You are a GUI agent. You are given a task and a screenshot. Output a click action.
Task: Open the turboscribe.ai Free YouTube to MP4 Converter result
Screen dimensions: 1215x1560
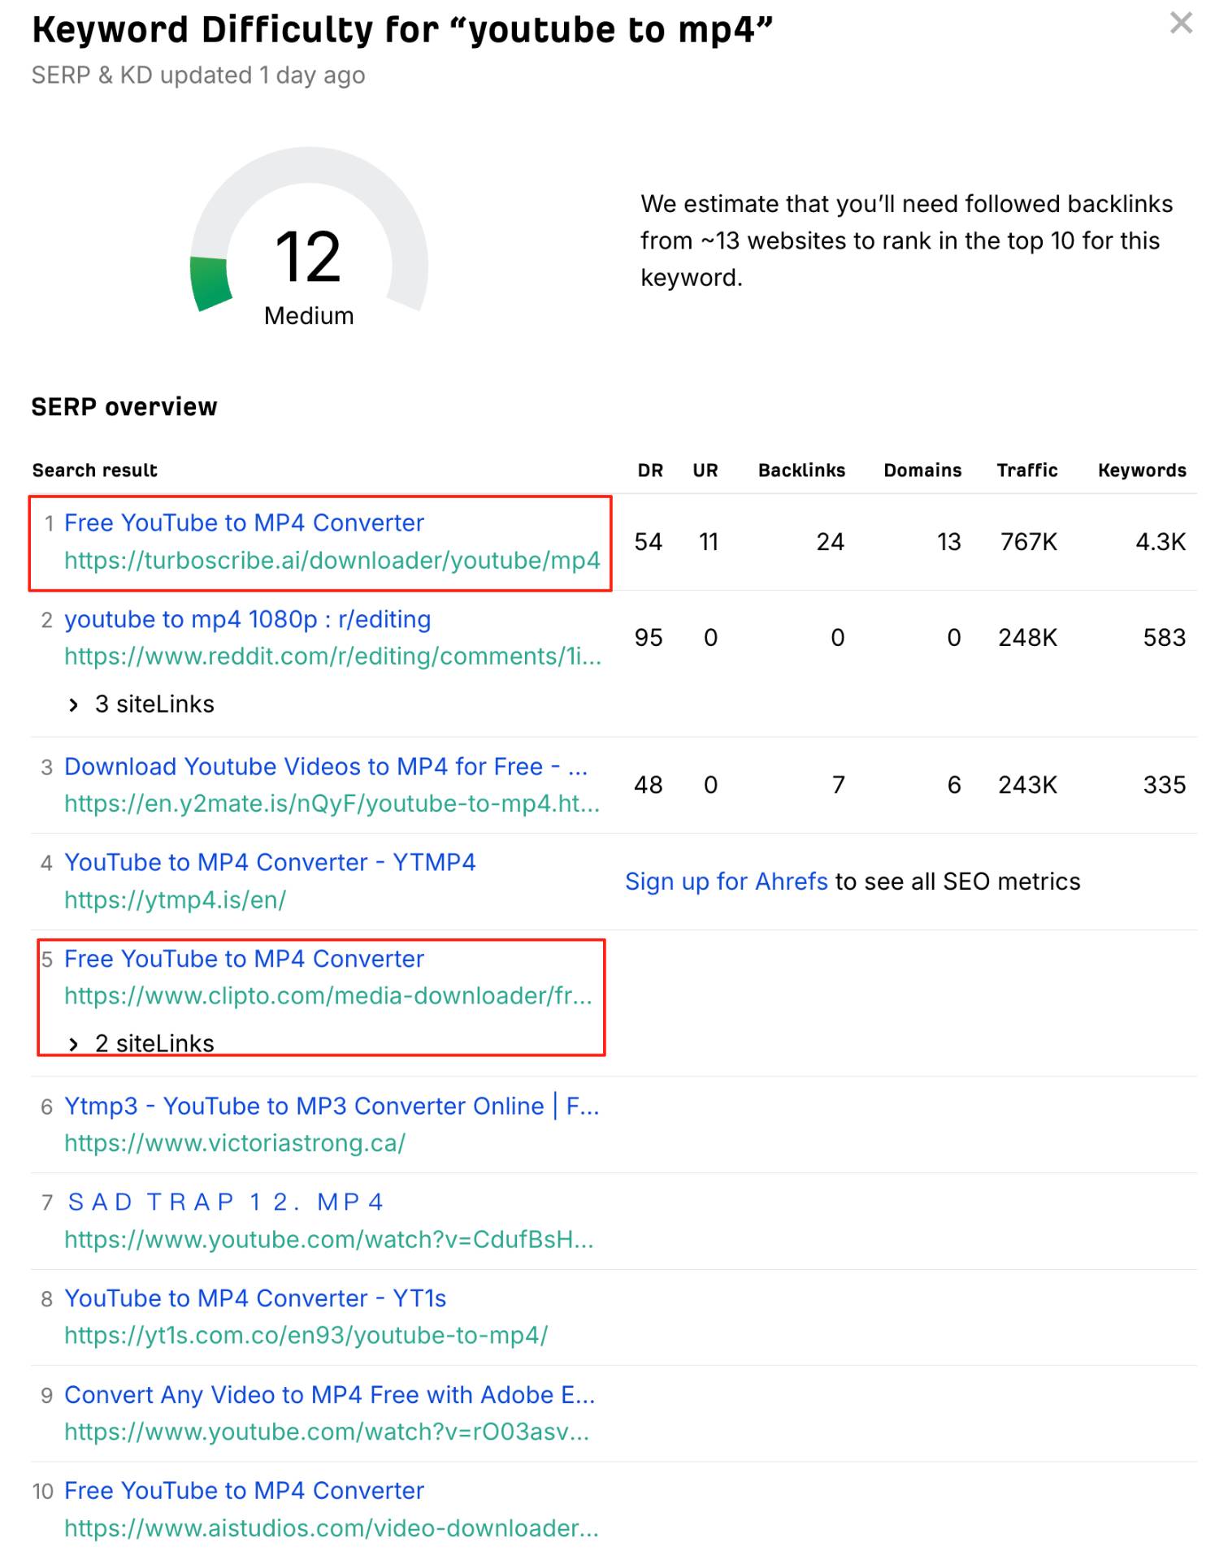click(x=244, y=522)
